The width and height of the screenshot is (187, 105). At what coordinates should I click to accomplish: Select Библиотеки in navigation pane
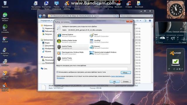(x=47, y=40)
